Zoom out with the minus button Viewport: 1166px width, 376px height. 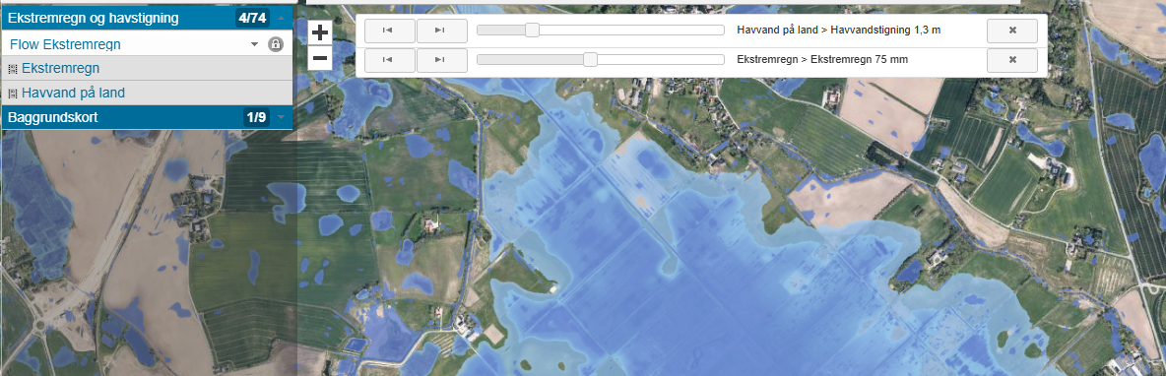(x=320, y=57)
